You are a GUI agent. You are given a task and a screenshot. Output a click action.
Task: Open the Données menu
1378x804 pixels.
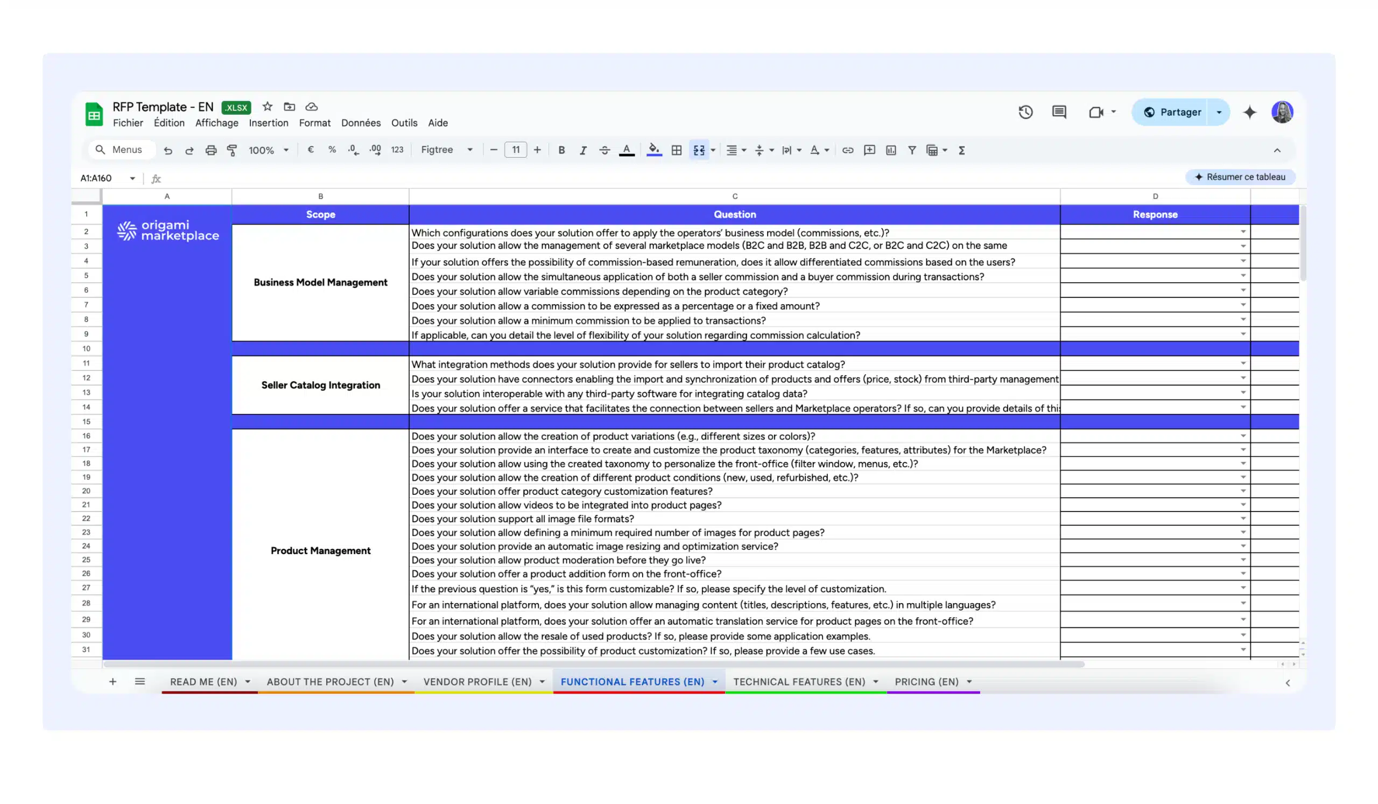tap(361, 123)
